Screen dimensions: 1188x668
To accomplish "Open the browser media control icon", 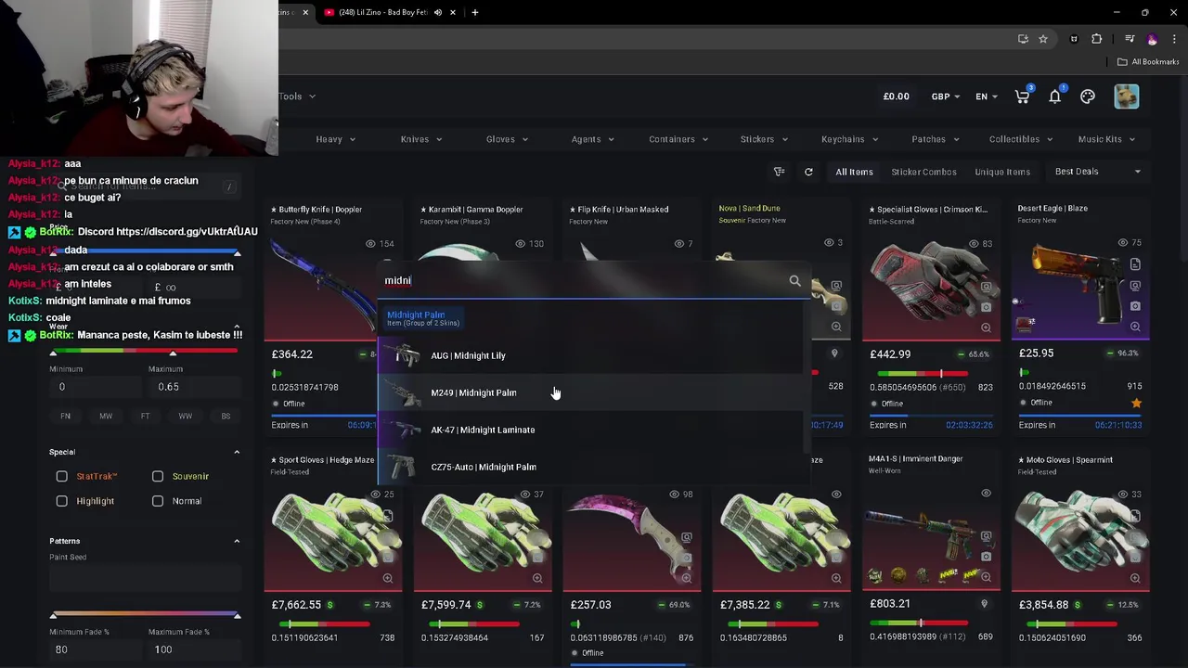I will (x=1130, y=39).
